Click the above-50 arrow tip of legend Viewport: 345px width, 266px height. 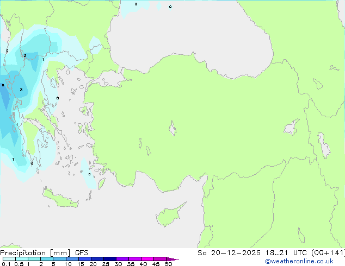(x=172, y=259)
